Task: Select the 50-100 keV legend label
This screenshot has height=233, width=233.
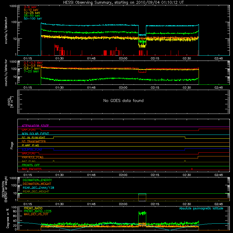Action: pos(33,19)
